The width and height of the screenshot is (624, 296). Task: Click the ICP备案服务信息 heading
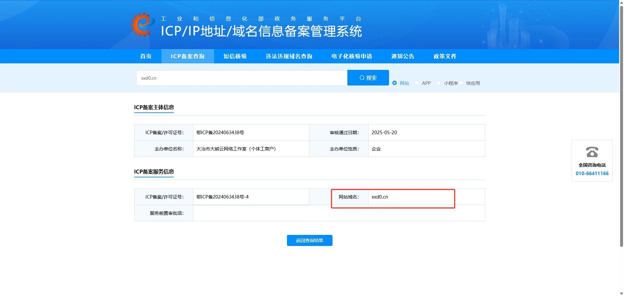coord(154,172)
